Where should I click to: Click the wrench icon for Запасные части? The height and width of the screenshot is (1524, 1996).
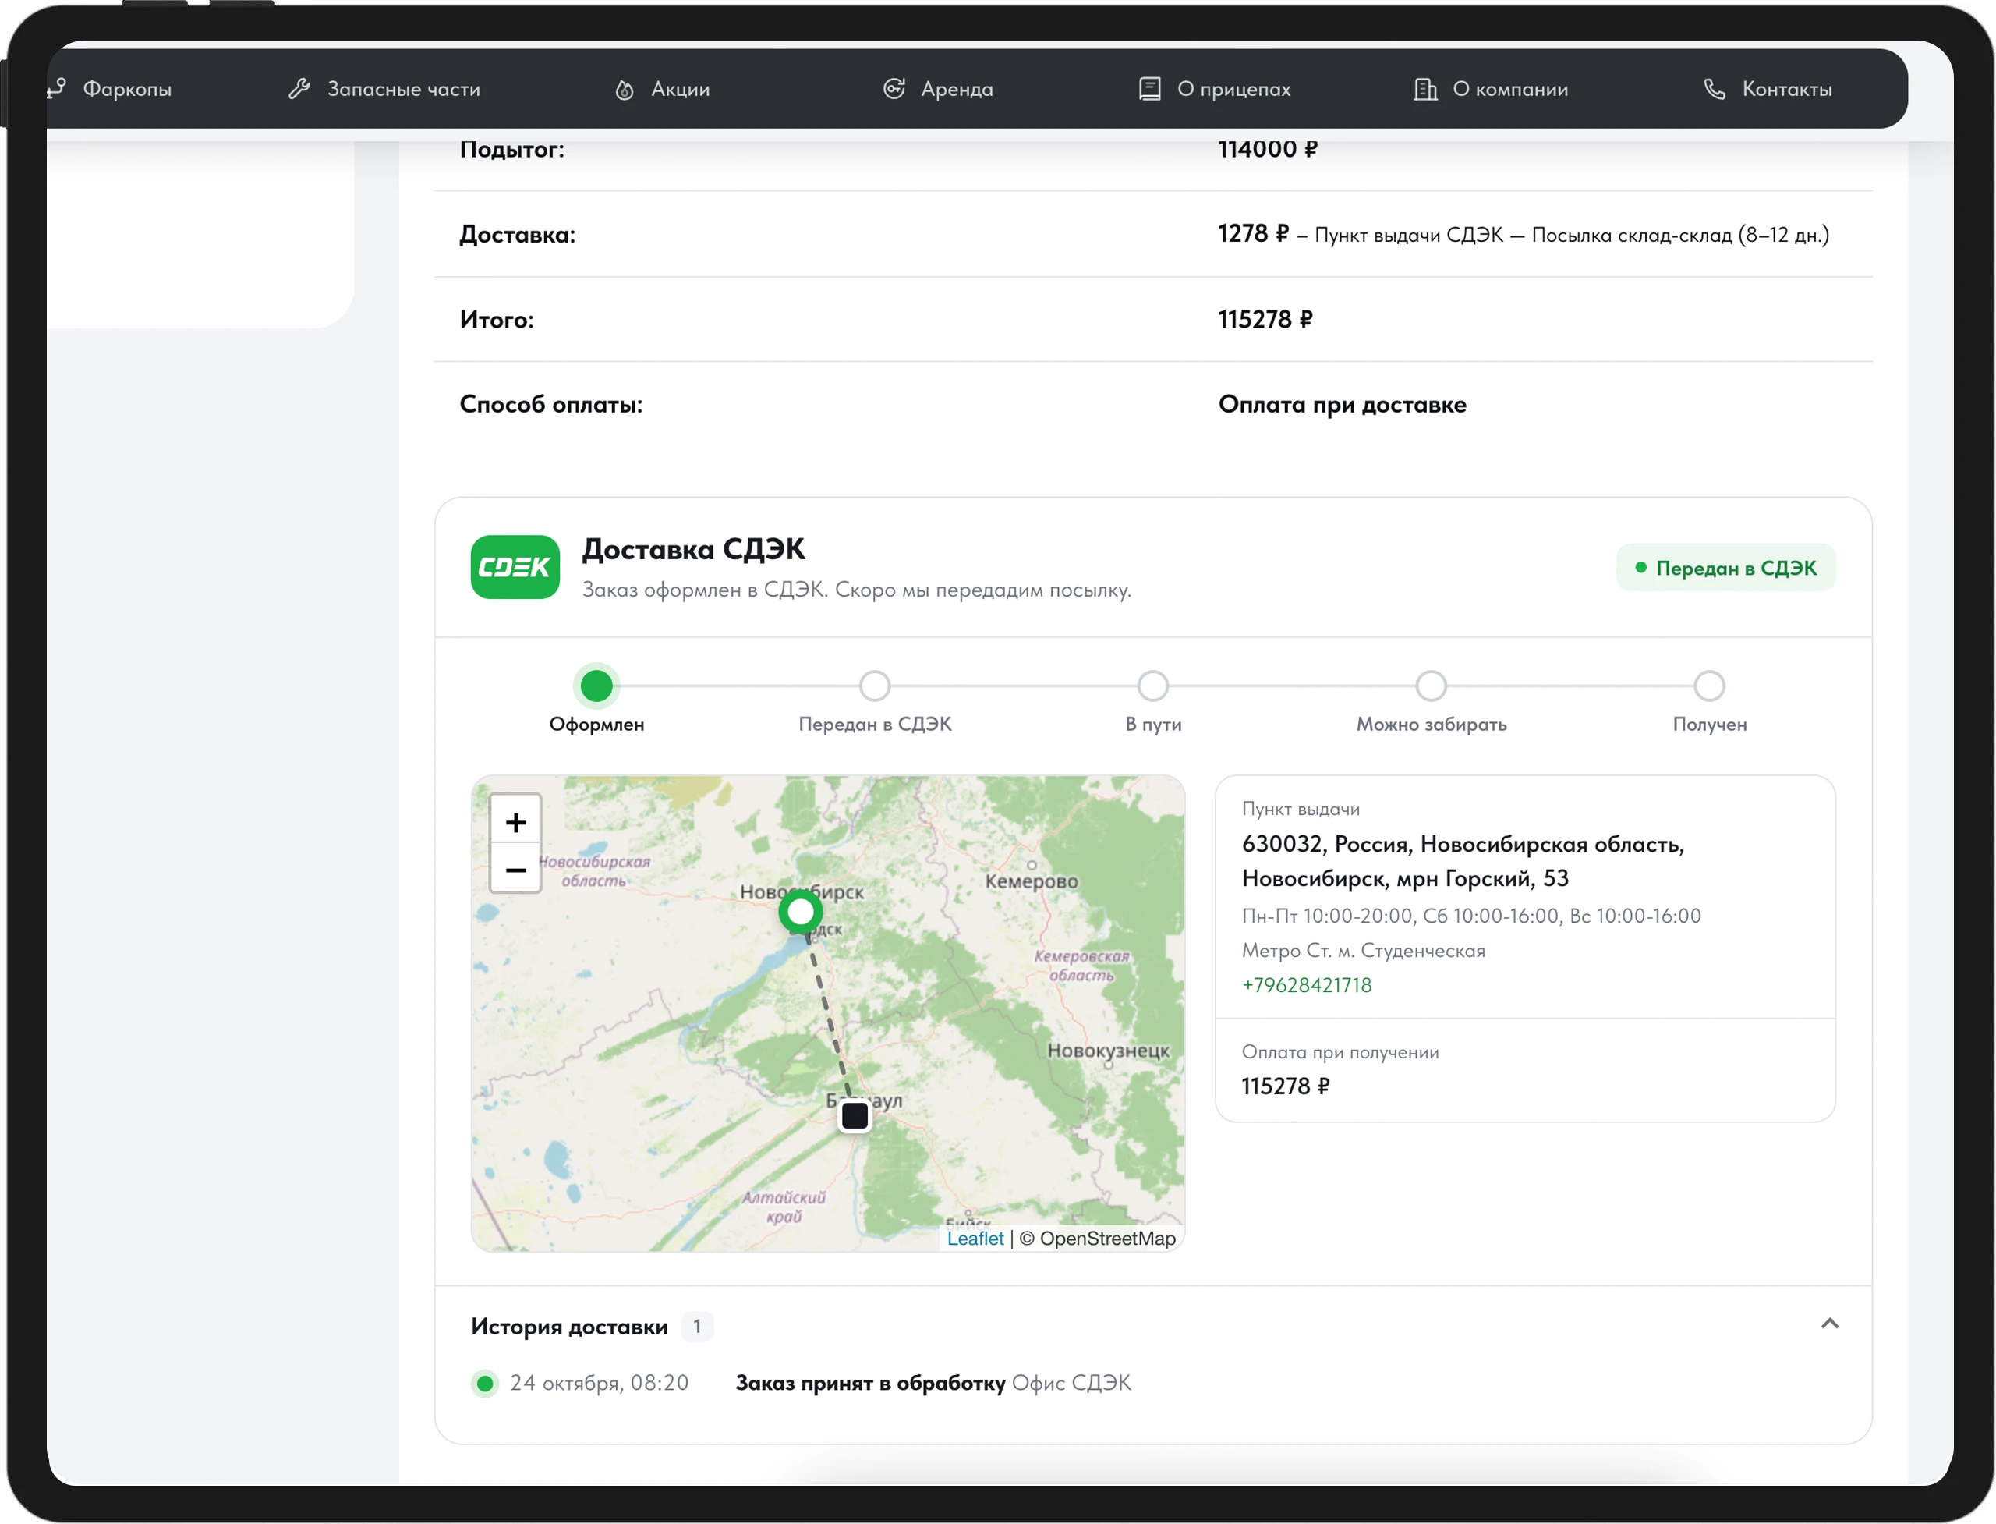coord(299,89)
